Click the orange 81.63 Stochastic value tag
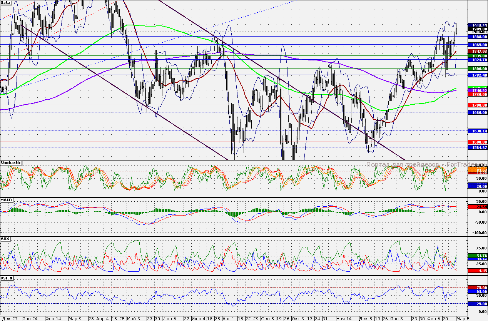Viewport: 488px width, 321px height. (477, 170)
